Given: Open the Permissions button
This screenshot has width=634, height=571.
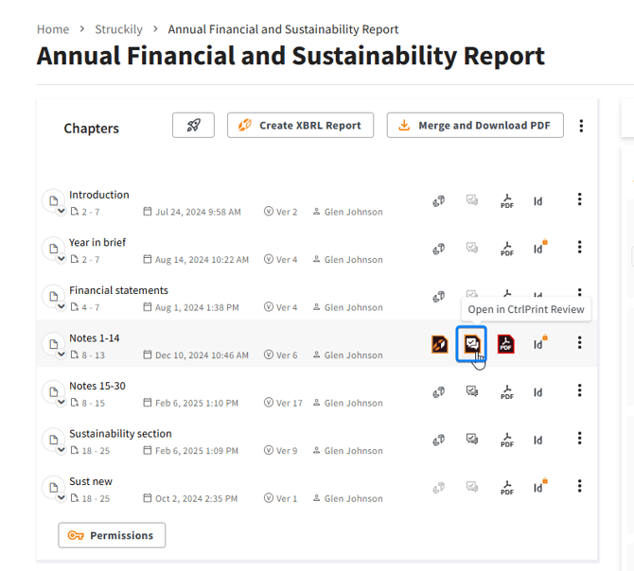Looking at the screenshot, I should pyautogui.click(x=112, y=535).
